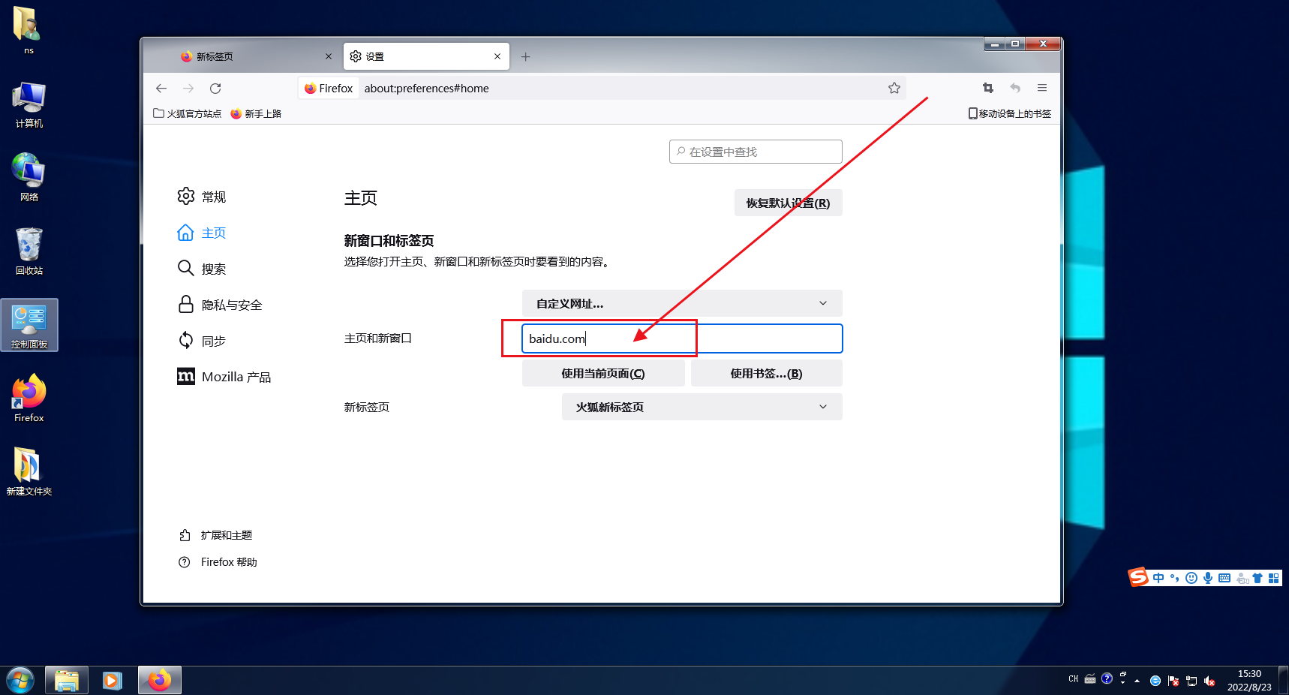The height and width of the screenshot is (695, 1289).
Task: Expand the 自定义网址... dropdown
Action: (x=682, y=303)
